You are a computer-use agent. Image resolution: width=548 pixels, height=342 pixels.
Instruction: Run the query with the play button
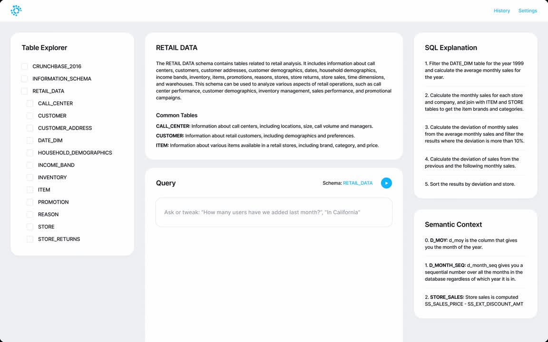click(x=386, y=183)
